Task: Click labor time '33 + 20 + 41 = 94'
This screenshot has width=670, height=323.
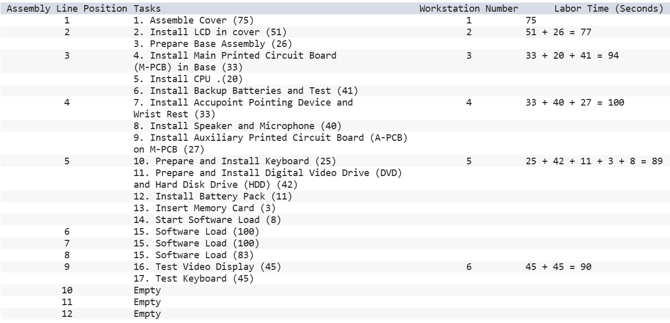Action: tap(572, 56)
